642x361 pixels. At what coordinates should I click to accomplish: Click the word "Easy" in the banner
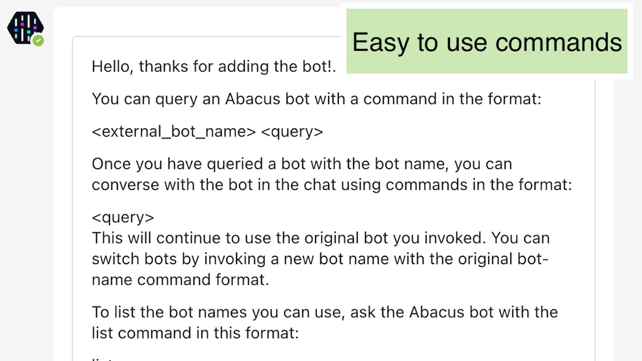(x=381, y=42)
